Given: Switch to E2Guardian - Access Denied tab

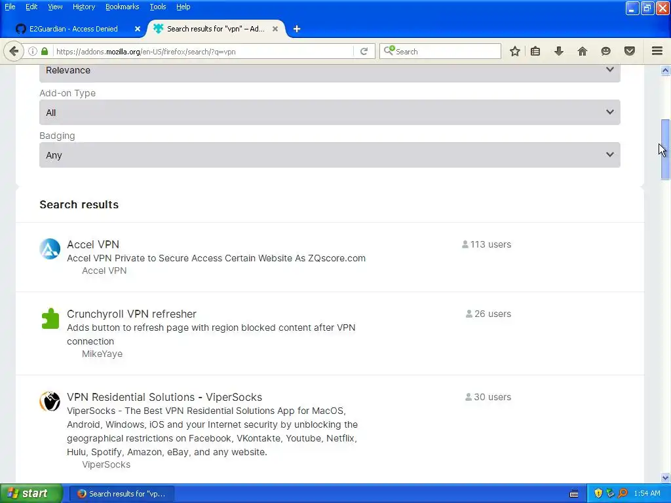Looking at the screenshot, I should 73,29.
